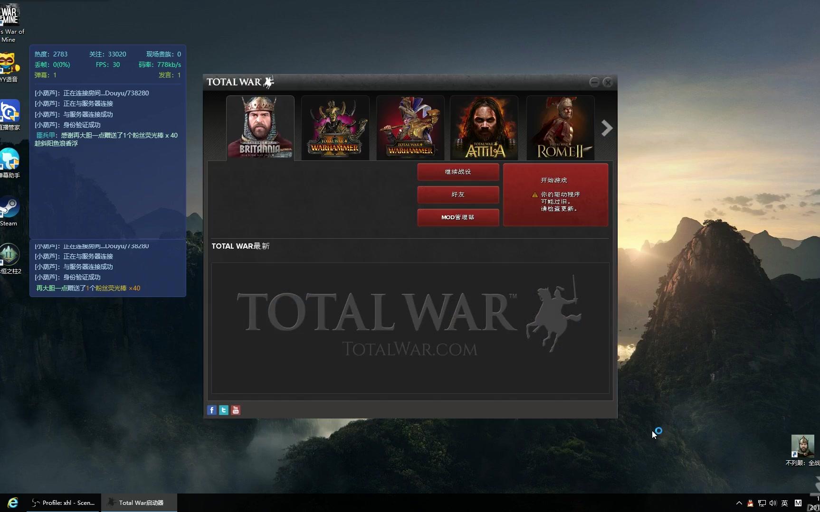This screenshot has width=820, height=512.
Task: Open the YouTube link icon
Action: pyautogui.click(x=236, y=410)
